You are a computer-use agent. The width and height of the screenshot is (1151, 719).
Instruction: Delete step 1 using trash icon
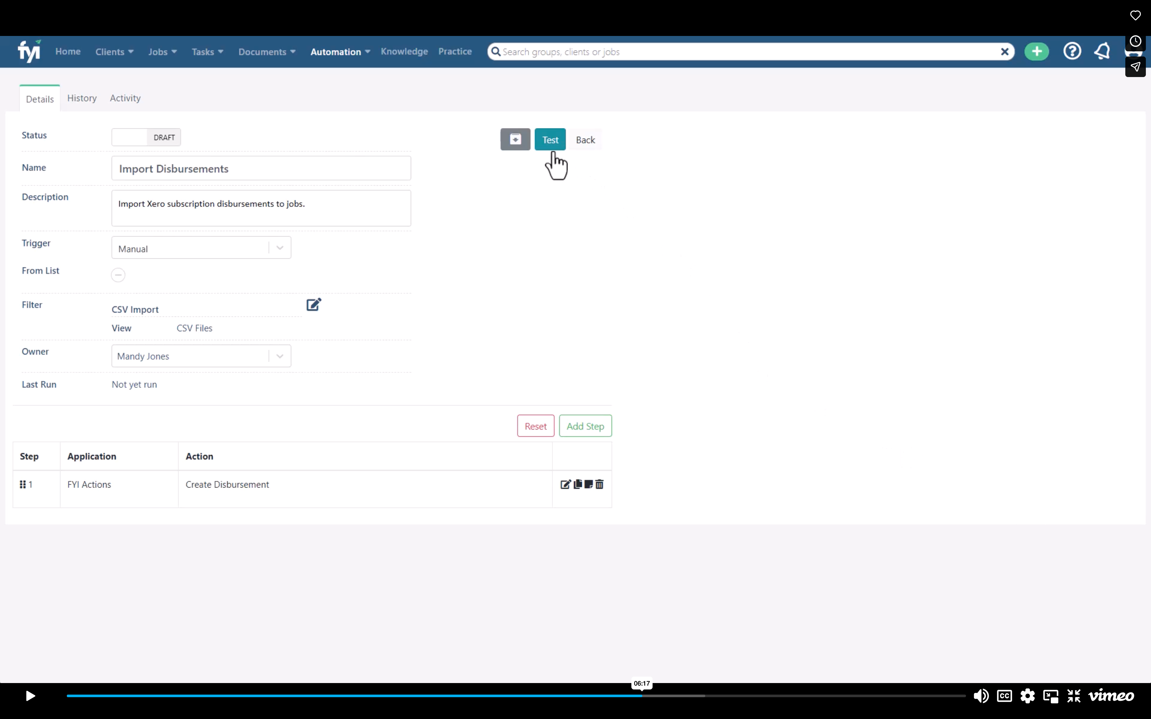click(x=599, y=484)
